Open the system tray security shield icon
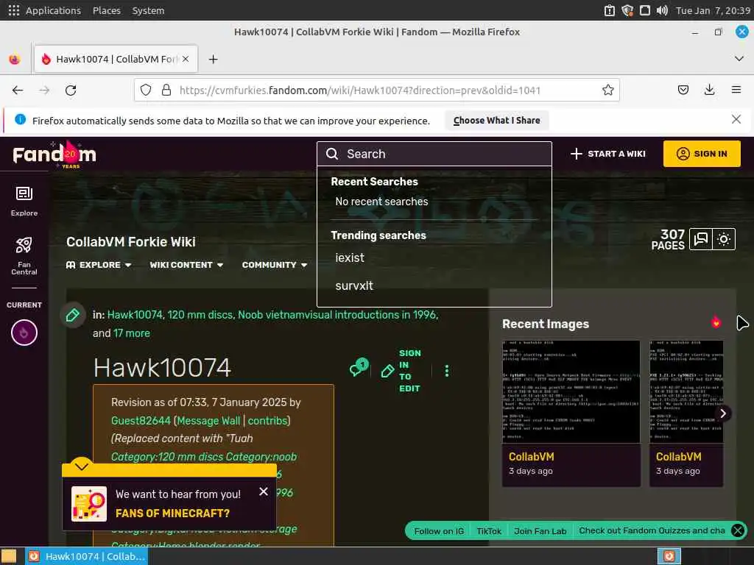 (627, 10)
